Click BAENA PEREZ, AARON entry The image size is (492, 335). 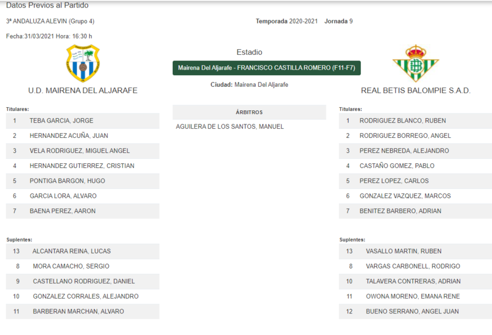coord(82,211)
